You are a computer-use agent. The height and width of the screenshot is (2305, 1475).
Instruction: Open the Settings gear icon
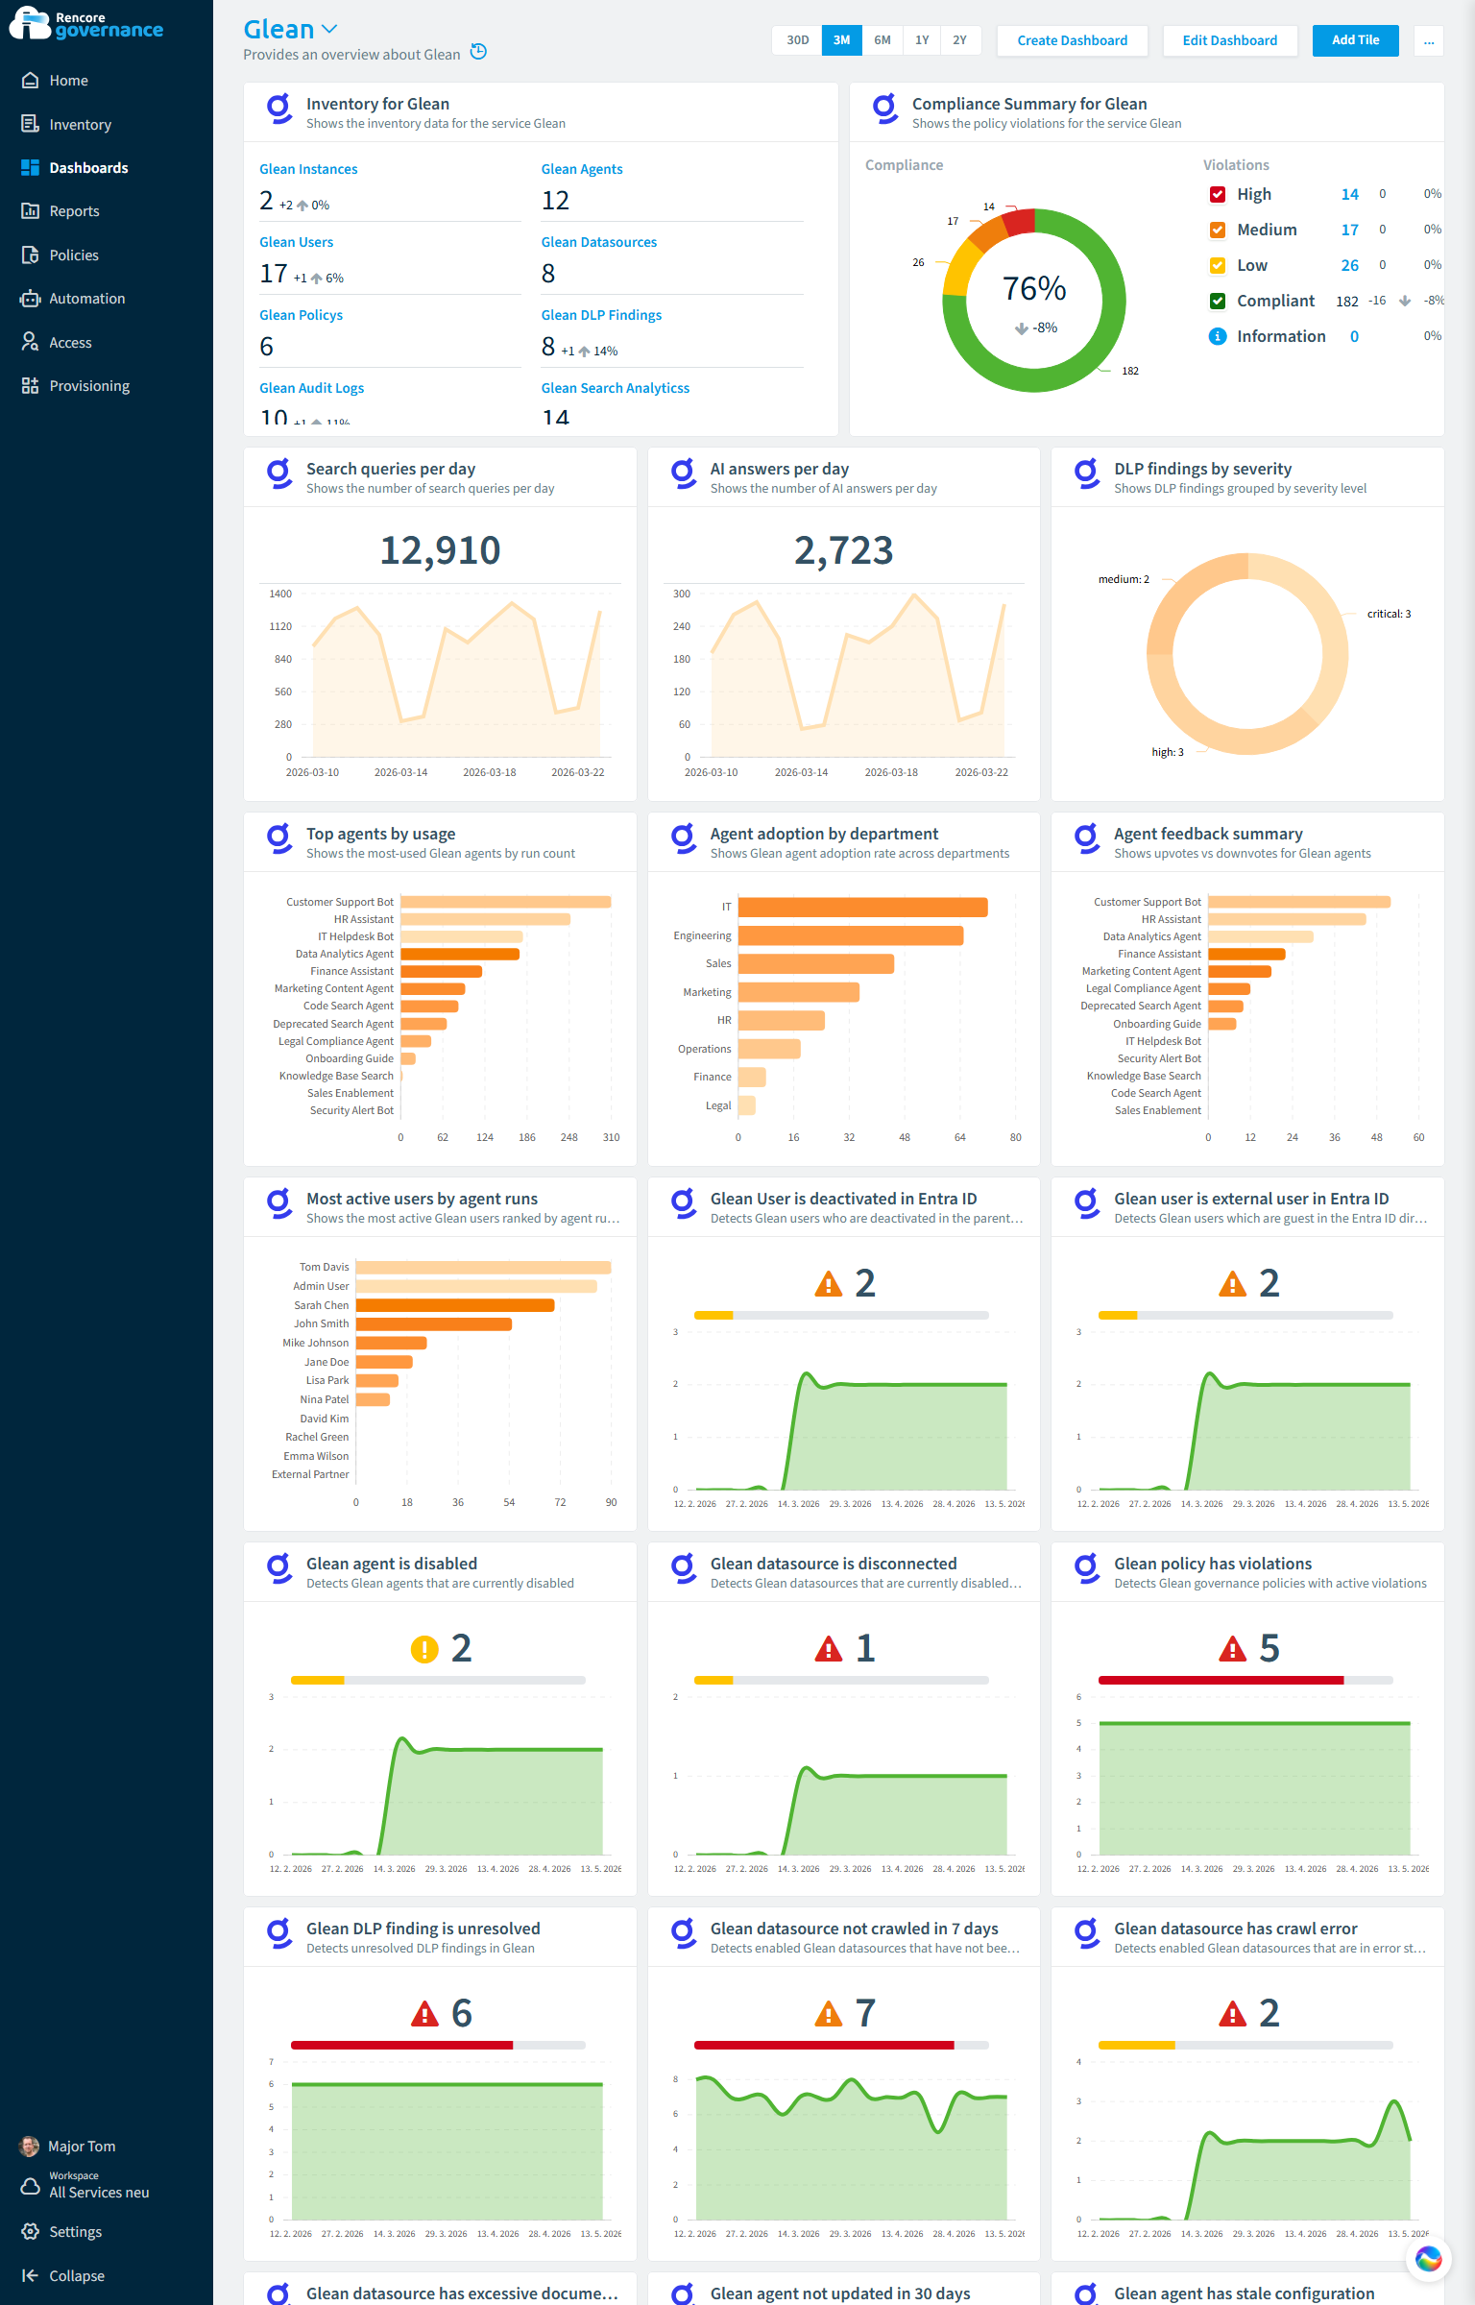click(x=31, y=2232)
